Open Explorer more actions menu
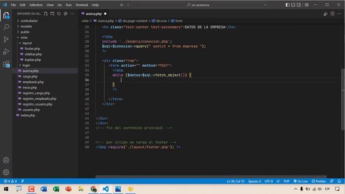Viewport: 345px width, 194px height. coord(72,13)
